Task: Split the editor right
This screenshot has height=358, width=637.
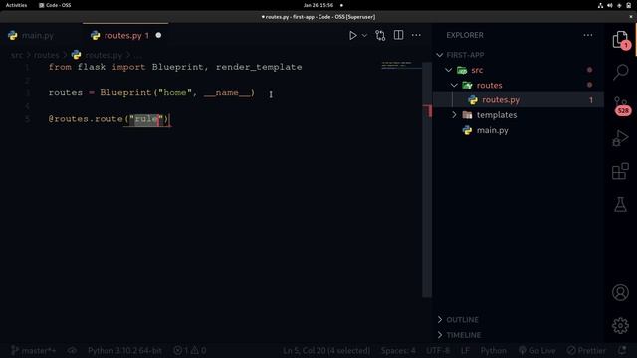Action: click(398, 35)
